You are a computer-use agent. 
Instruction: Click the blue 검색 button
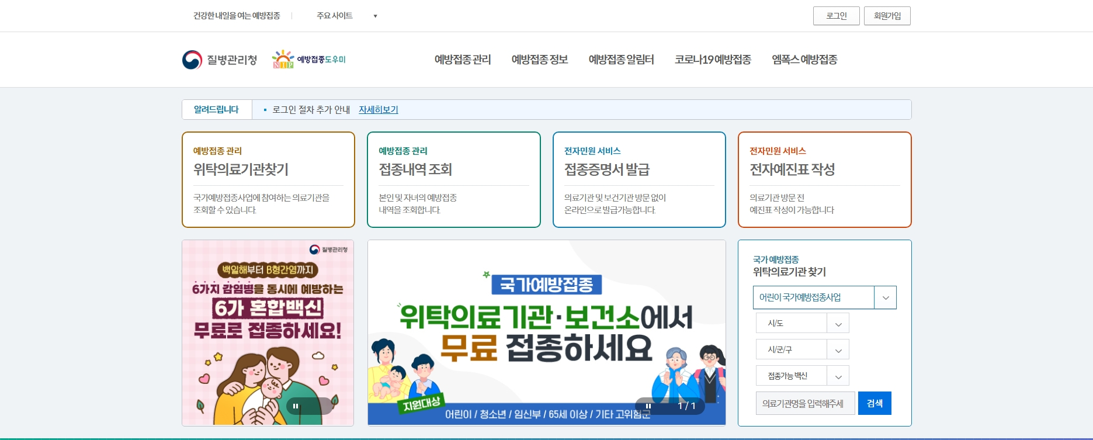[875, 403]
